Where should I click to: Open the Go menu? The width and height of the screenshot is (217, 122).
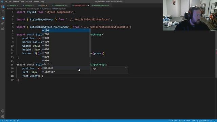(26, 2)
